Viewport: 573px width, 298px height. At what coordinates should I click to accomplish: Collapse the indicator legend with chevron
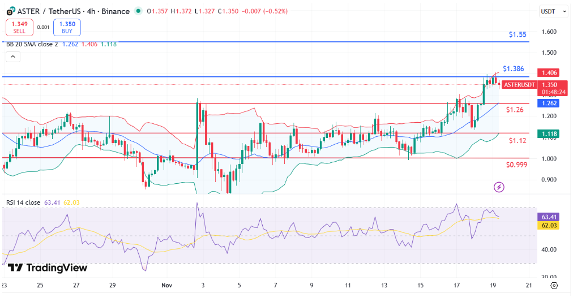[x=14, y=57]
